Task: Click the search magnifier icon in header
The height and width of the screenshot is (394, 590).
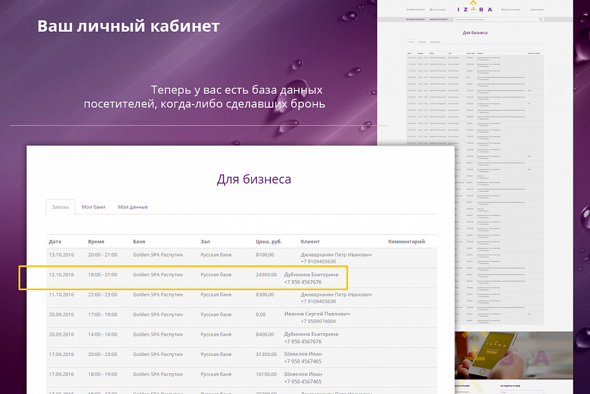Action: pyautogui.click(x=541, y=20)
